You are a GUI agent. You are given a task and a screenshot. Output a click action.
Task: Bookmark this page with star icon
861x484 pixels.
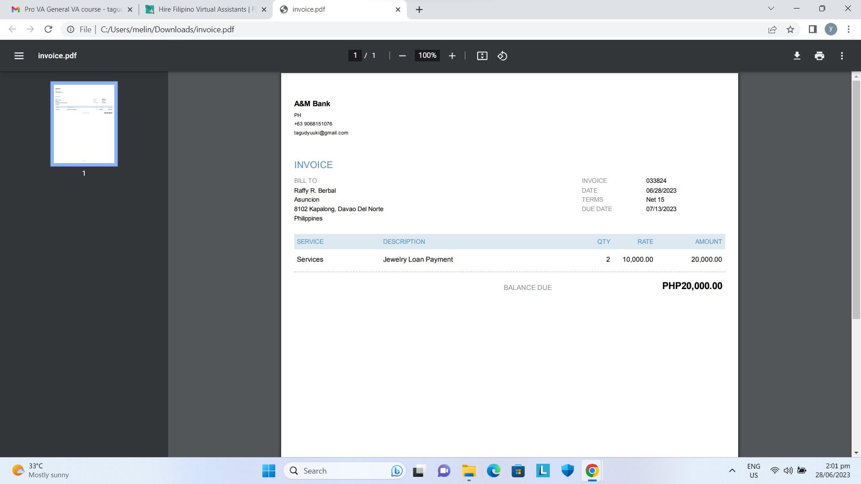790,30
